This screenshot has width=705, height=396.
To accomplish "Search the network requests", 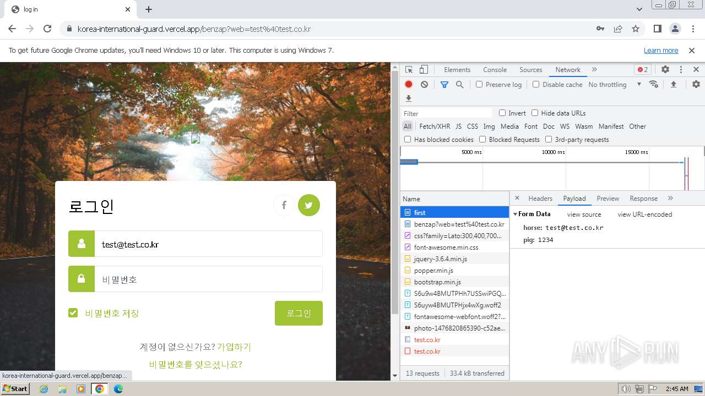I will point(460,84).
